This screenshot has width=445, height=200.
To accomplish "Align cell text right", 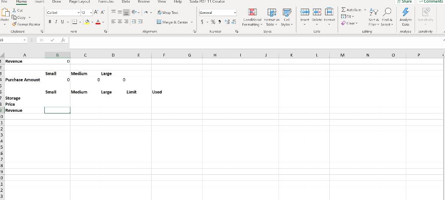I will tap(126, 22).
